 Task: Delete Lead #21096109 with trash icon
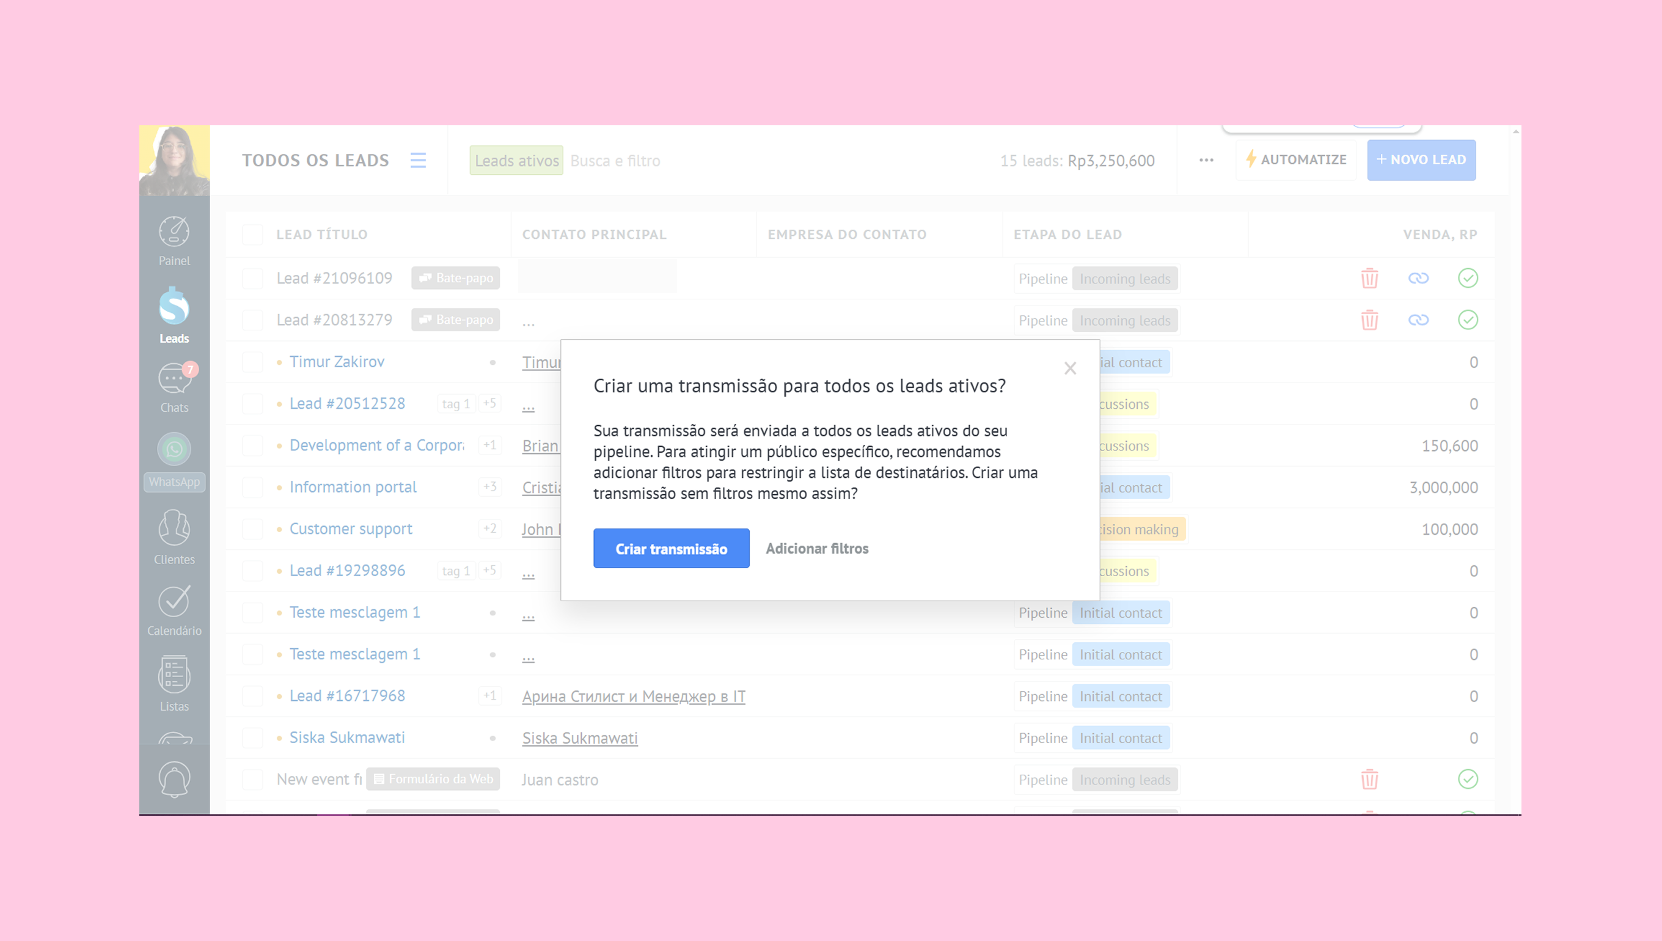point(1369,279)
